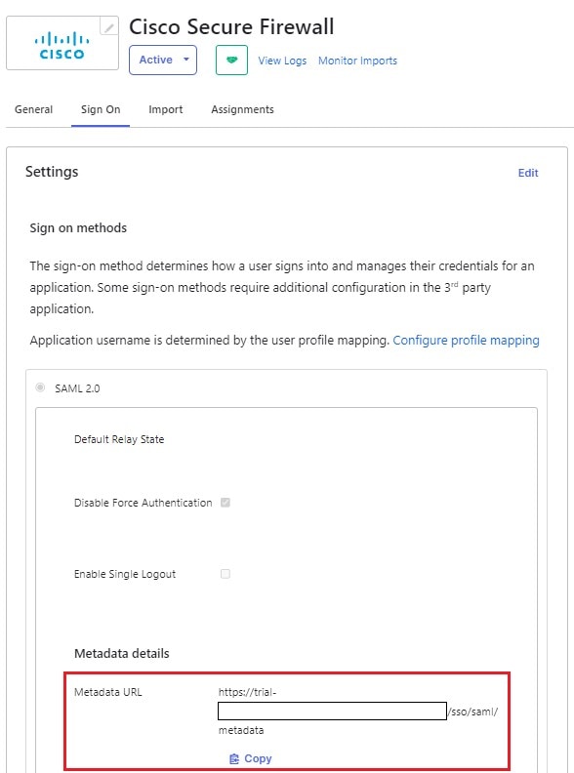Open the Assignments tab

(x=243, y=109)
